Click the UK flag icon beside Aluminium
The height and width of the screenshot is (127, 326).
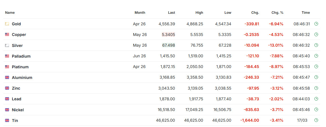(7, 78)
